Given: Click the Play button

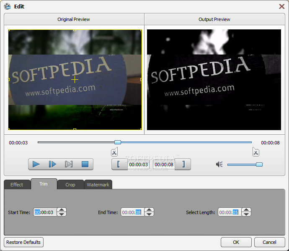Looking at the screenshot, I should coord(36,164).
